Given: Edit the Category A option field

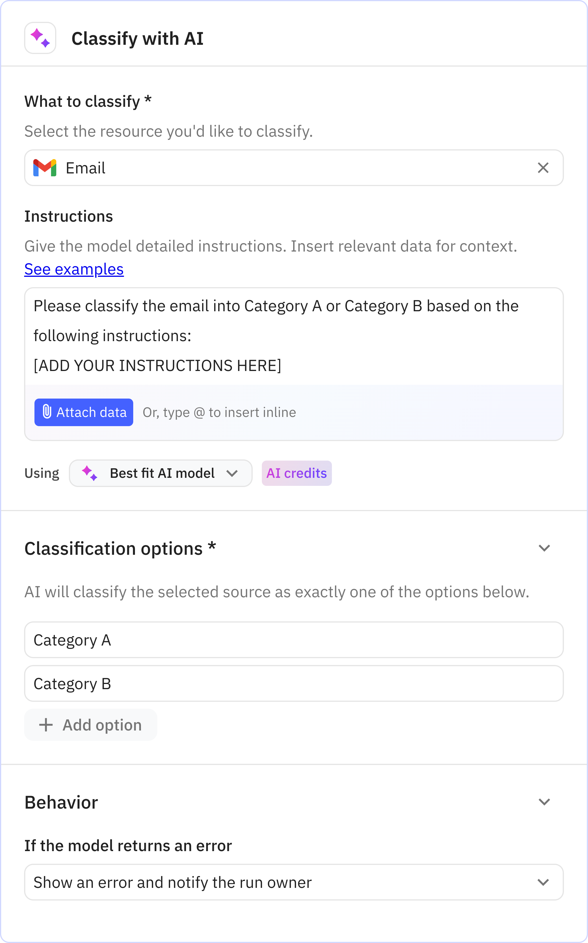Looking at the screenshot, I should pos(294,640).
